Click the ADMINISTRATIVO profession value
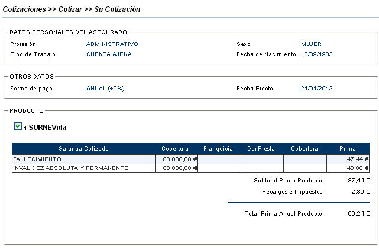 pos(112,44)
